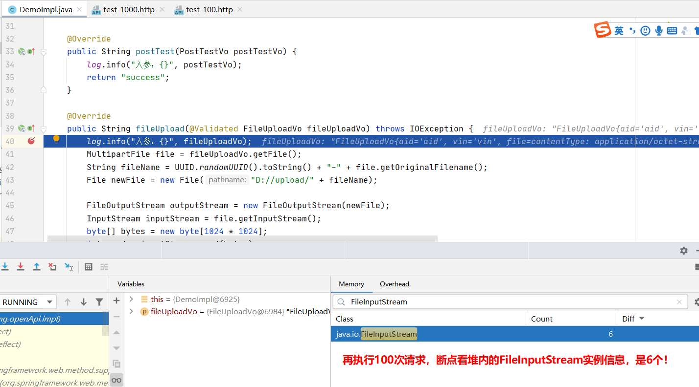
Task: Click the remove watch minus icon
Action: 116,316
